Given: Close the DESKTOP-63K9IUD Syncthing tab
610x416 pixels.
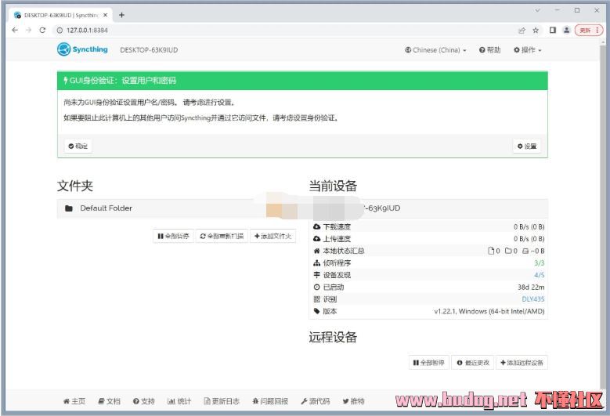Looking at the screenshot, I should coord(106,15).
